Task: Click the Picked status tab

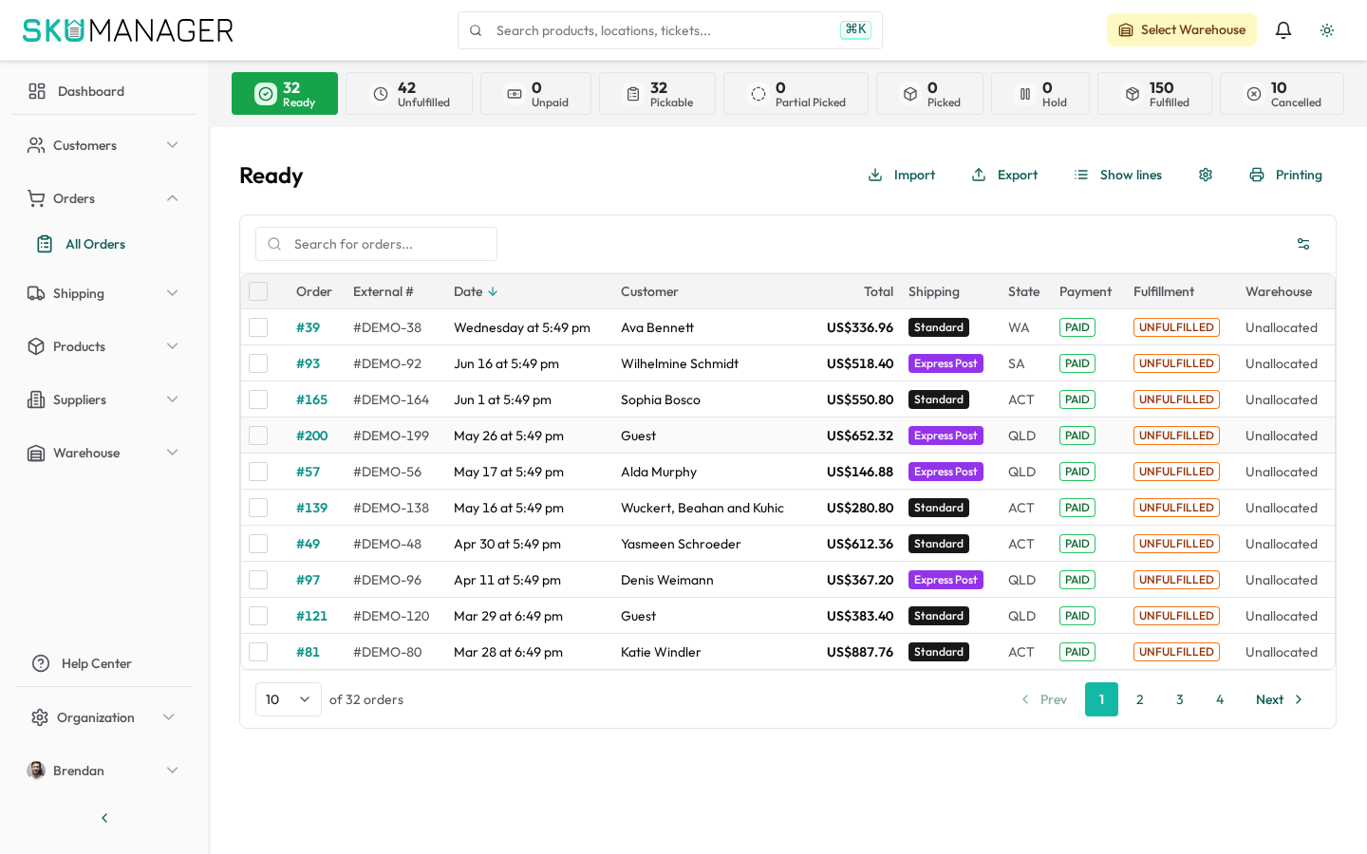Action: click(929, 94)
